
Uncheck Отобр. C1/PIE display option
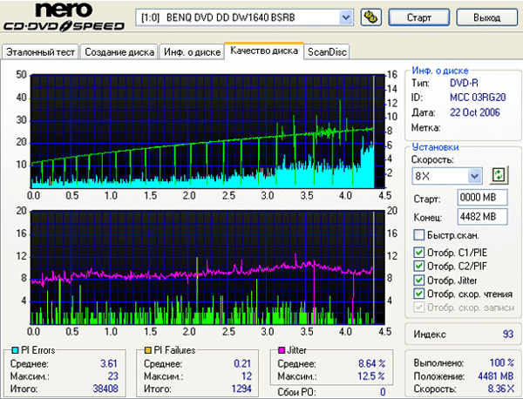pyautogui.click(x=419, y=253)
